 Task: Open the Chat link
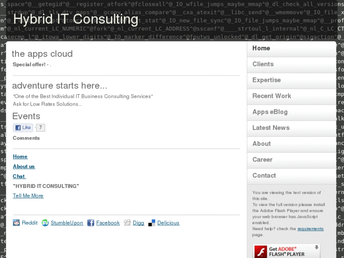[x=19, y=176]
